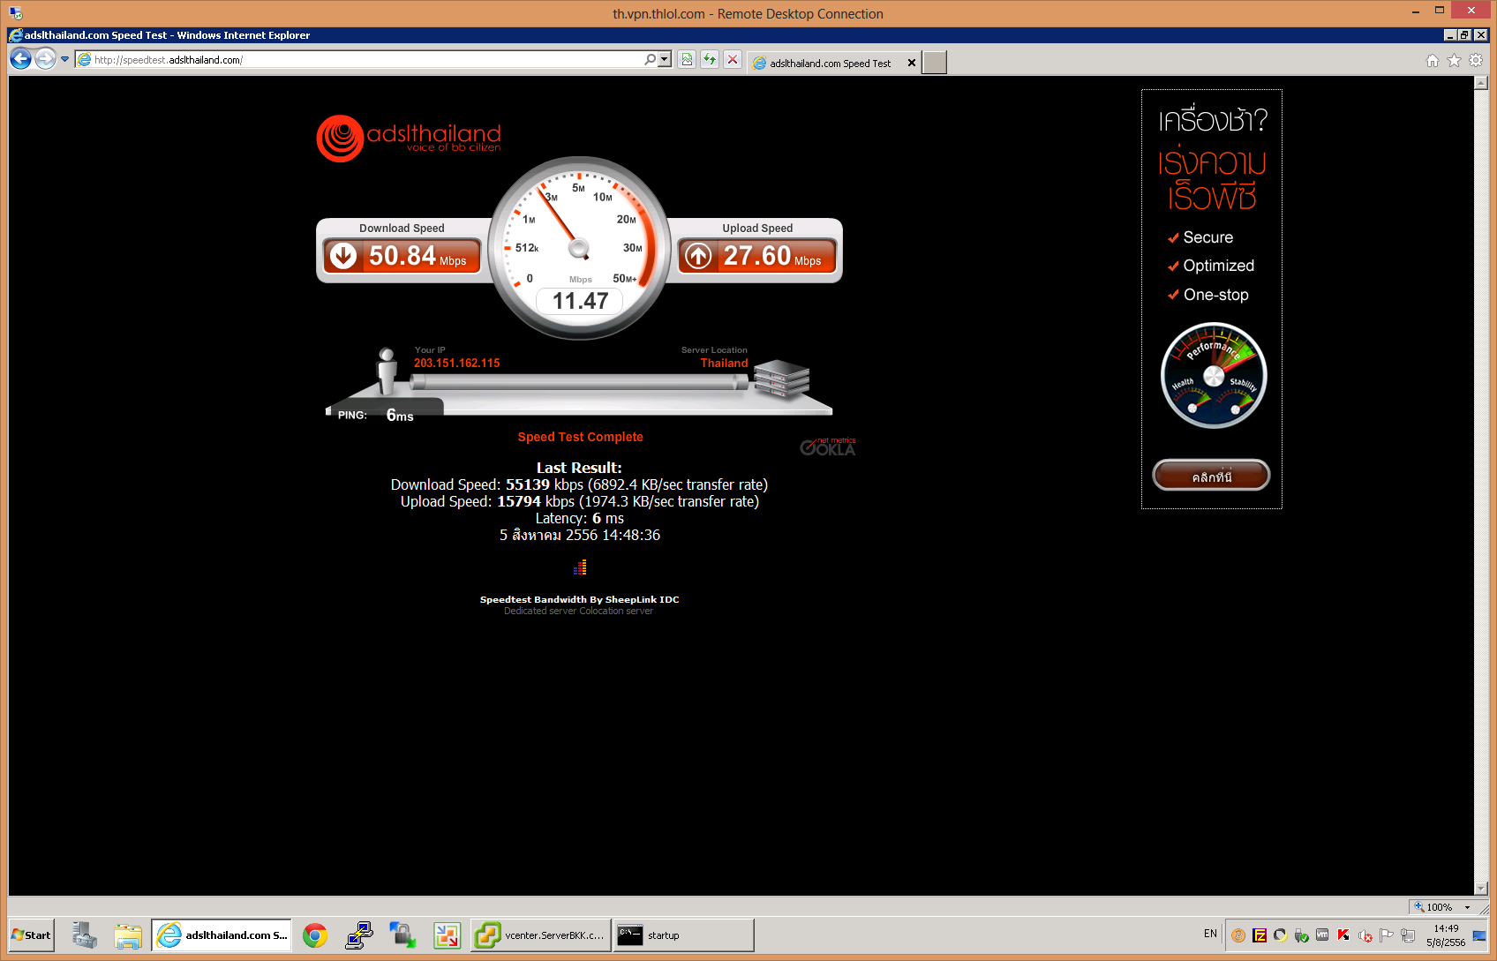Click the Thailand server location text

724,363
